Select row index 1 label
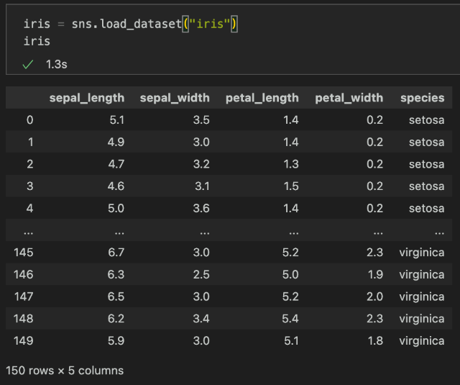The width and height of the screenshot is (460, 385). 30,142
